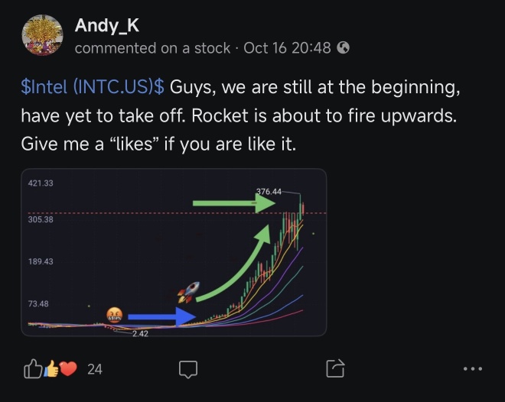Click the yellow thumbs-up reaction emoji
The image size is (505, 402).
point(51,368)
